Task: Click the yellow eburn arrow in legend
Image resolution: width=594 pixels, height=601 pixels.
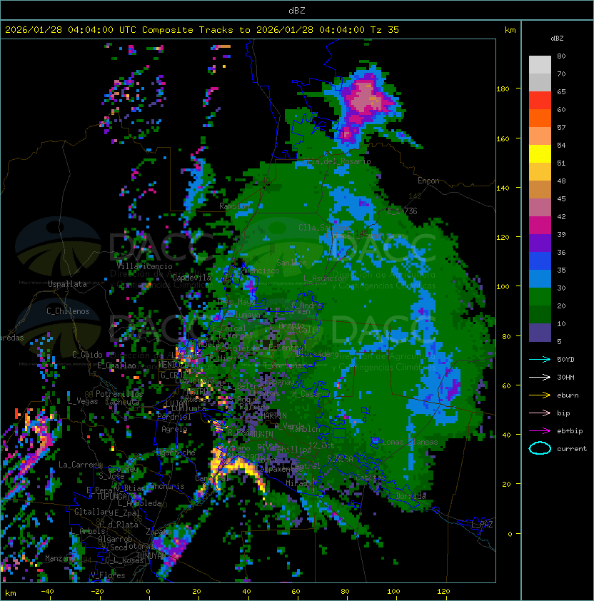Action: [540, 395]
